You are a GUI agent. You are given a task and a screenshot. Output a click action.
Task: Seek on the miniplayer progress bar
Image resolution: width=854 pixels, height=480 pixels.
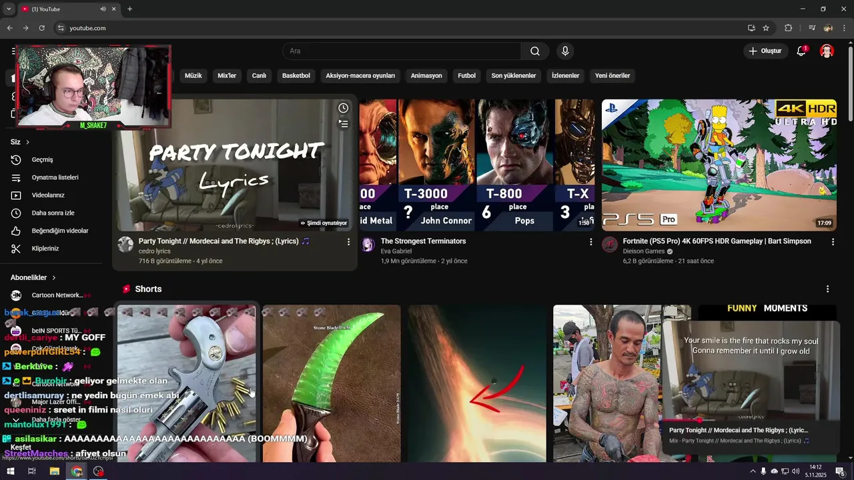point(751,421)
